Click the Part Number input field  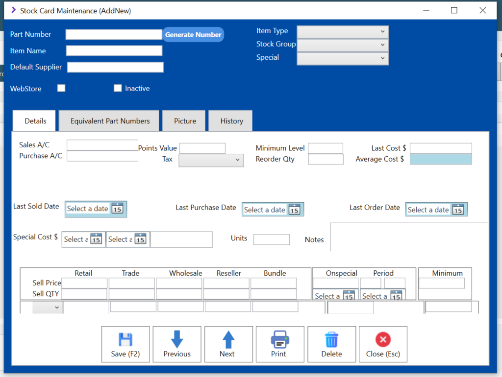pyautogui.click(x=114, y=34)
